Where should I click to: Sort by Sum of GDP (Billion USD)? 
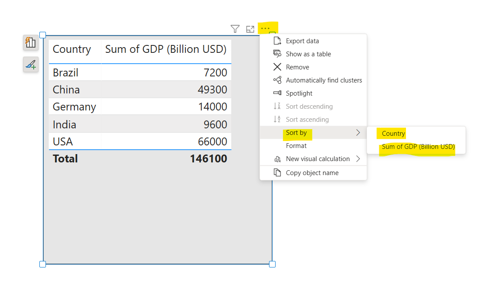418,147
